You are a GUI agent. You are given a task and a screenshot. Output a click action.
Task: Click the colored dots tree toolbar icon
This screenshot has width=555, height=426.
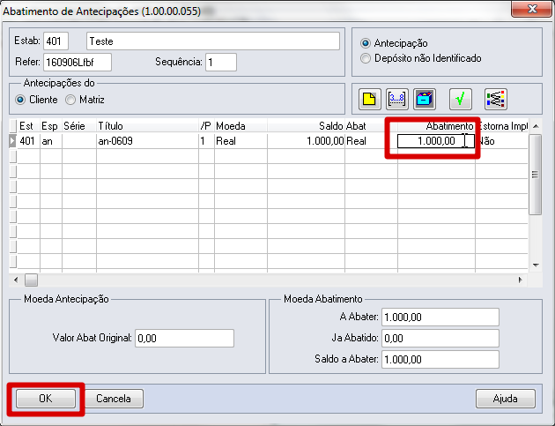(495, 99)
